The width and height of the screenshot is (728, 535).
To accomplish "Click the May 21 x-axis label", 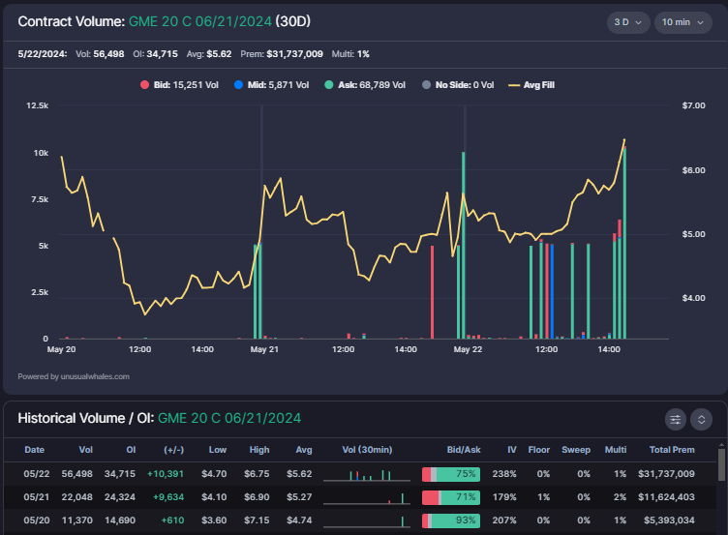I will coord(264,349).
